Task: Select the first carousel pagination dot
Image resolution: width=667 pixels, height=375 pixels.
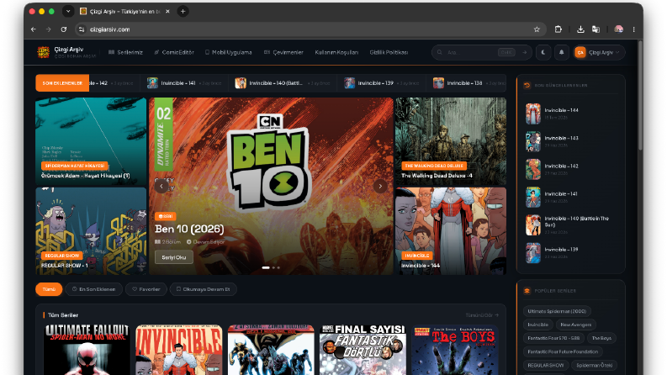Action: pyautogui.click(x=266, y=268)
